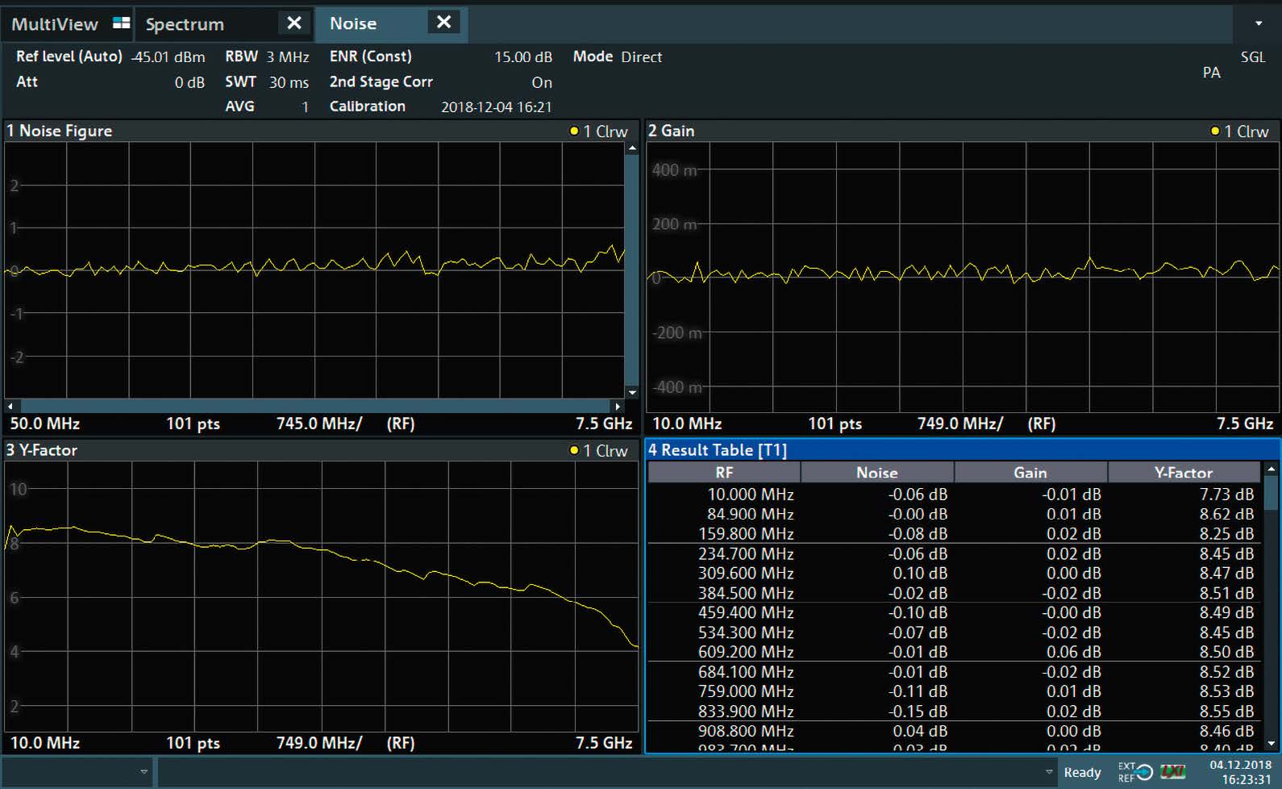Screen dimensions: 1282x789
Task: Click 1 Clrw trace label in Y-Factor window
Action: 606,451
